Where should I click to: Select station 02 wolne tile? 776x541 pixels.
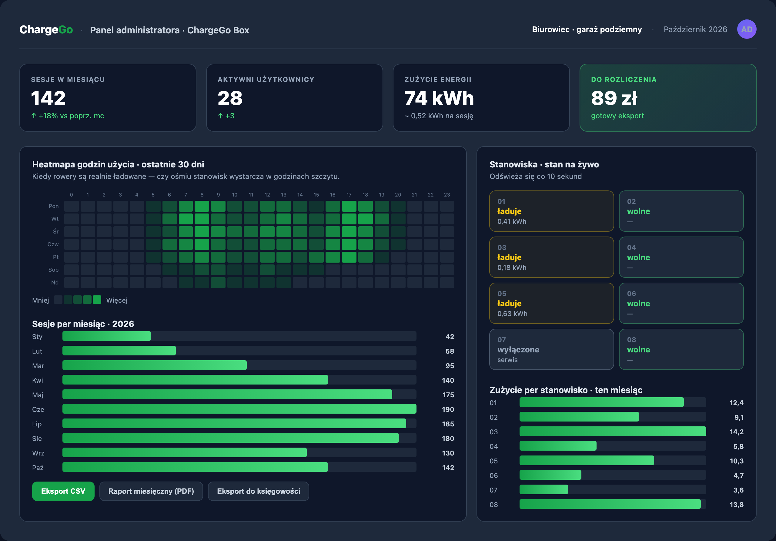(681, 211)
